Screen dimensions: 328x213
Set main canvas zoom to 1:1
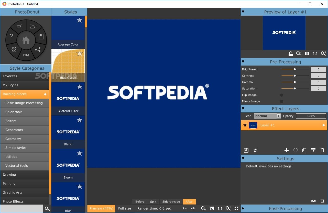pyautogui.click(x=220, y=208)
